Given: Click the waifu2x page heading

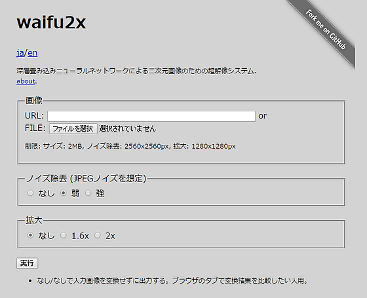Looking at the screenshot, I should pyautogui.click(x=51, y=22).
